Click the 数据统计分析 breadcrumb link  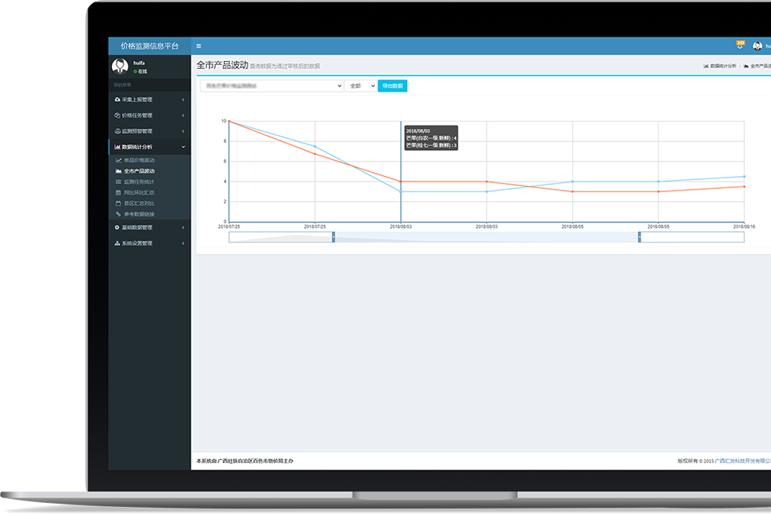coord(723,66)
